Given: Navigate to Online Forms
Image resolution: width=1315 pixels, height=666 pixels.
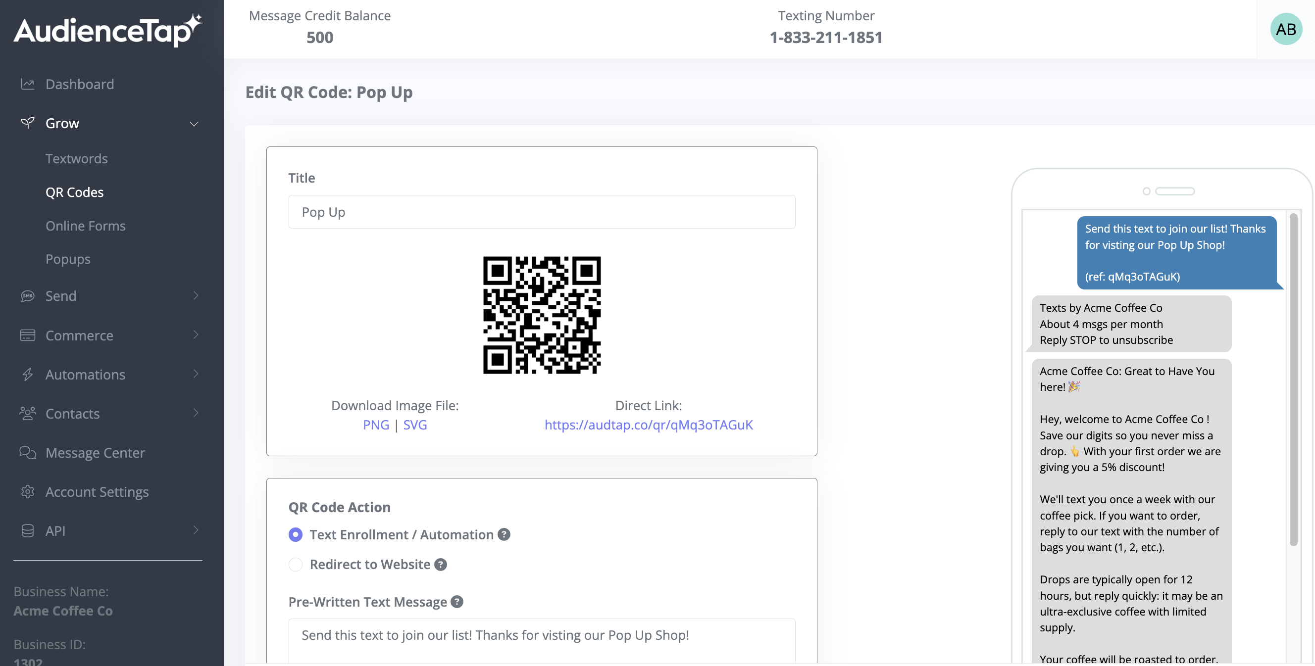Looking at the screenshot, I should [x=86, y=226].
